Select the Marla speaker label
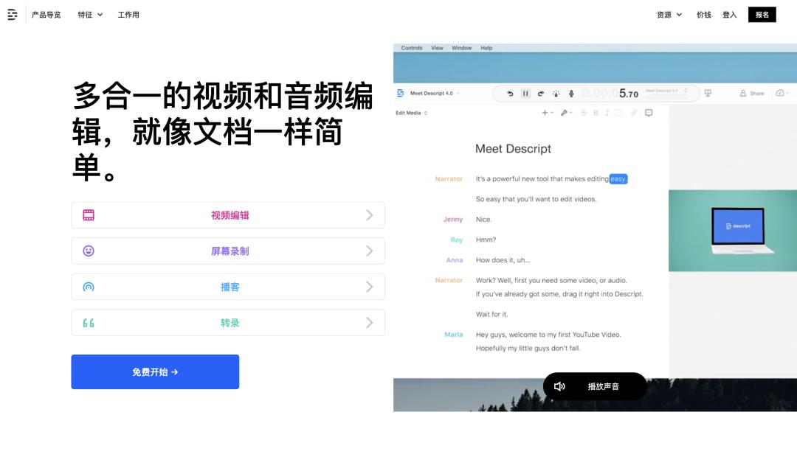This screenshot has height=457, width=797. tap(453, 335)
